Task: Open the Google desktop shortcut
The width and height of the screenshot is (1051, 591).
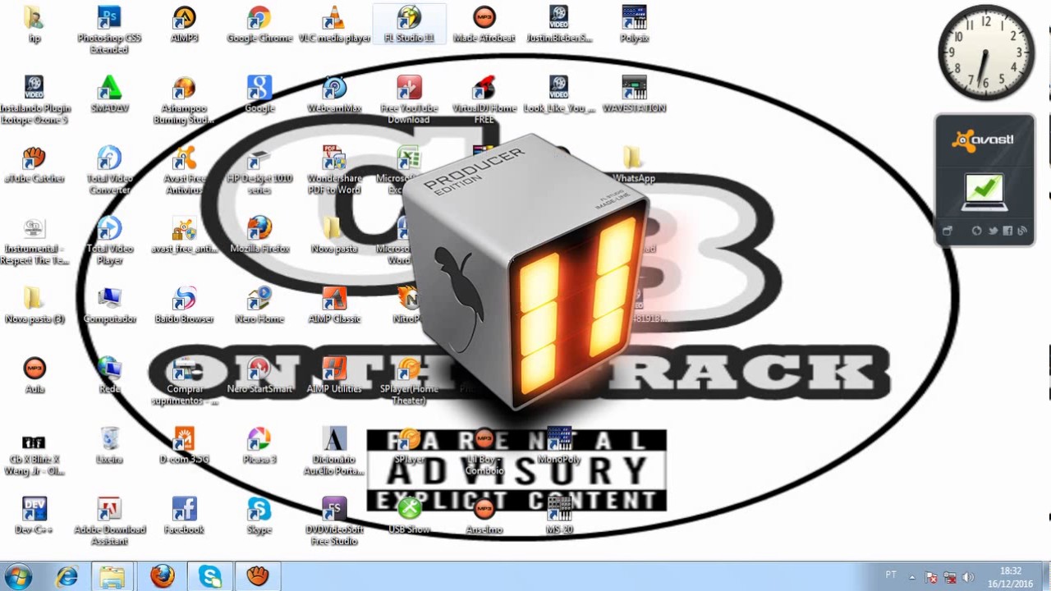Action: pos(259,94)
